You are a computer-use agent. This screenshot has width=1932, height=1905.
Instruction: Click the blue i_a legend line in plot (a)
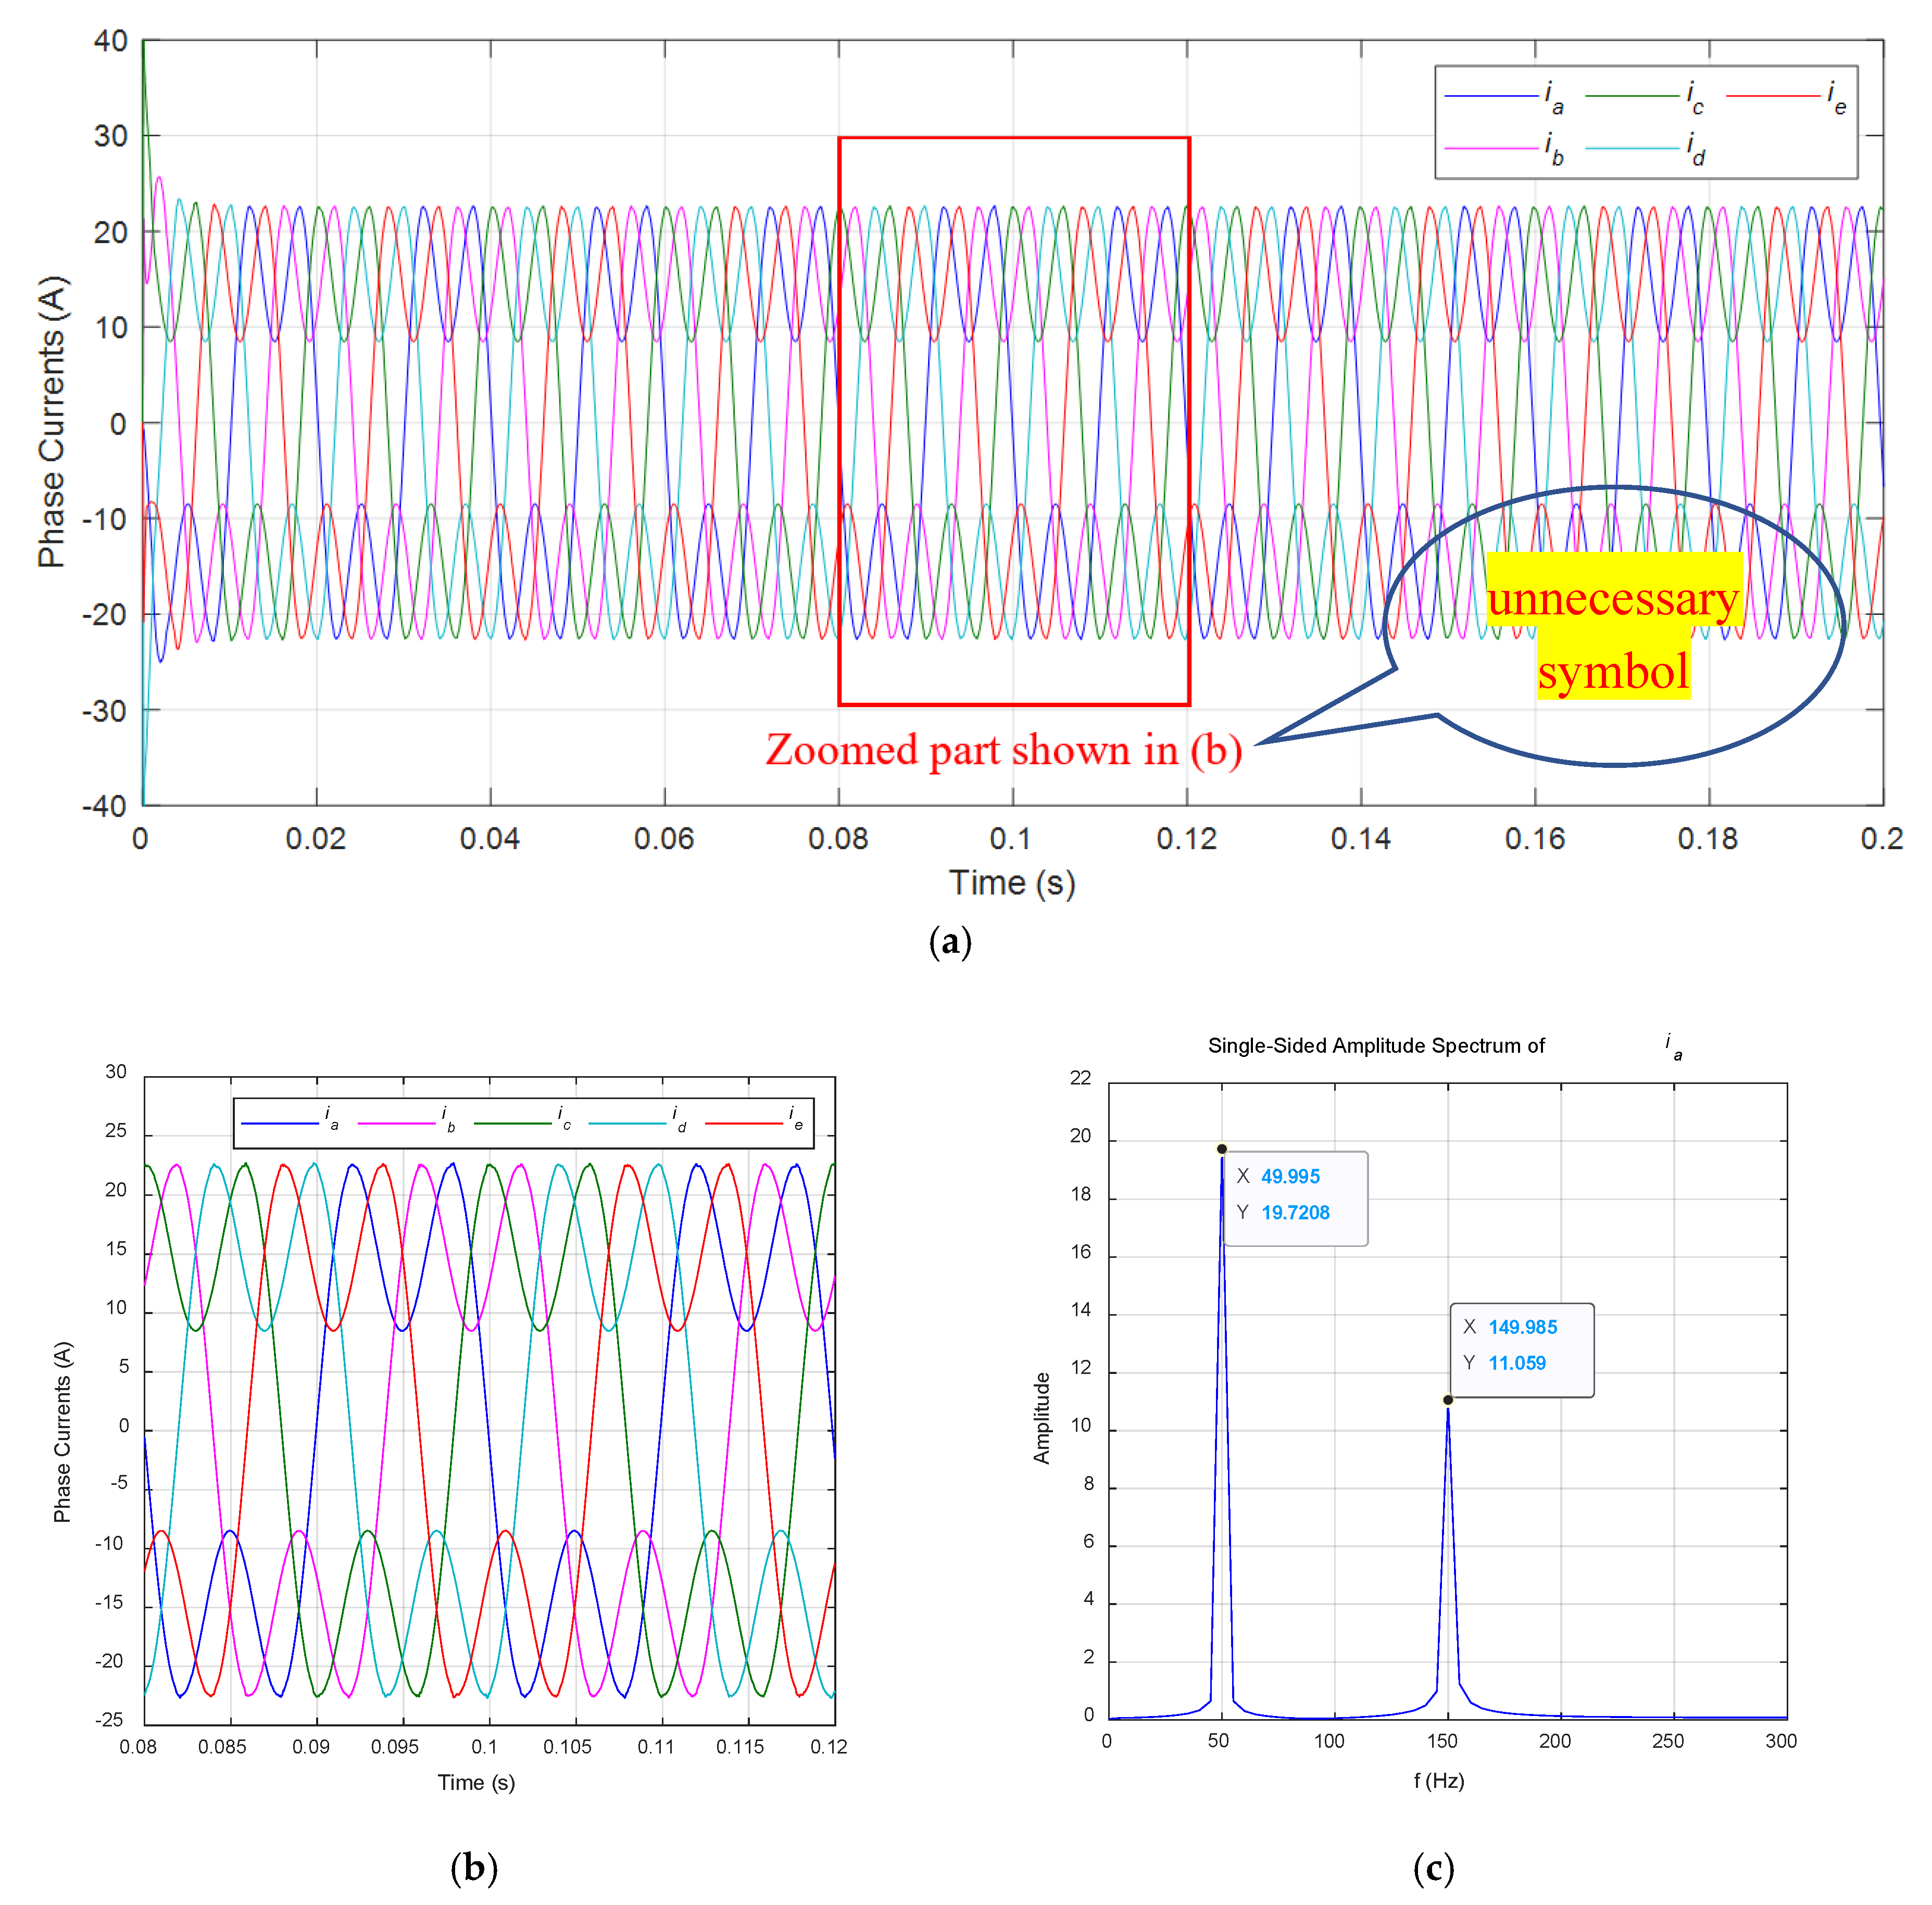tap(1491, 96)
